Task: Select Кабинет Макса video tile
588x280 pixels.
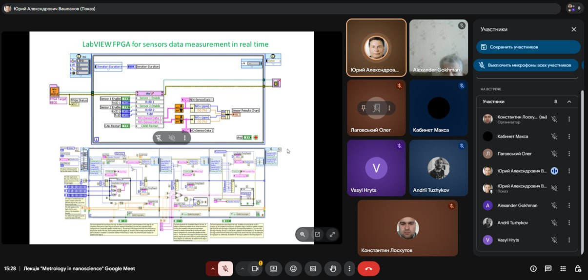Action: [439, 108]
